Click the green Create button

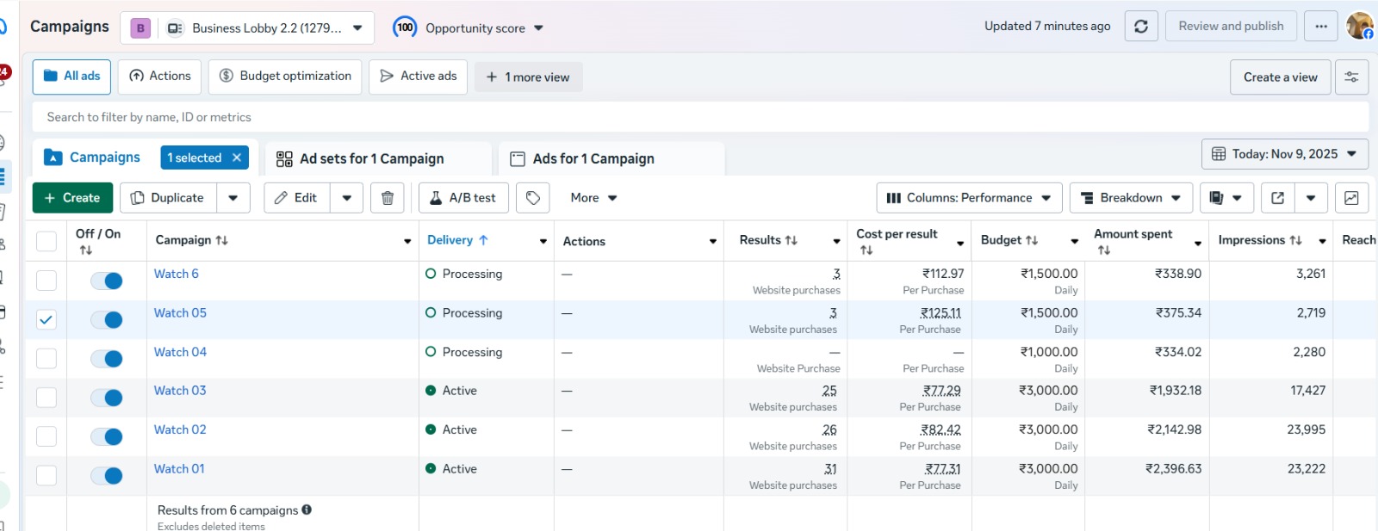click(72, 198)
